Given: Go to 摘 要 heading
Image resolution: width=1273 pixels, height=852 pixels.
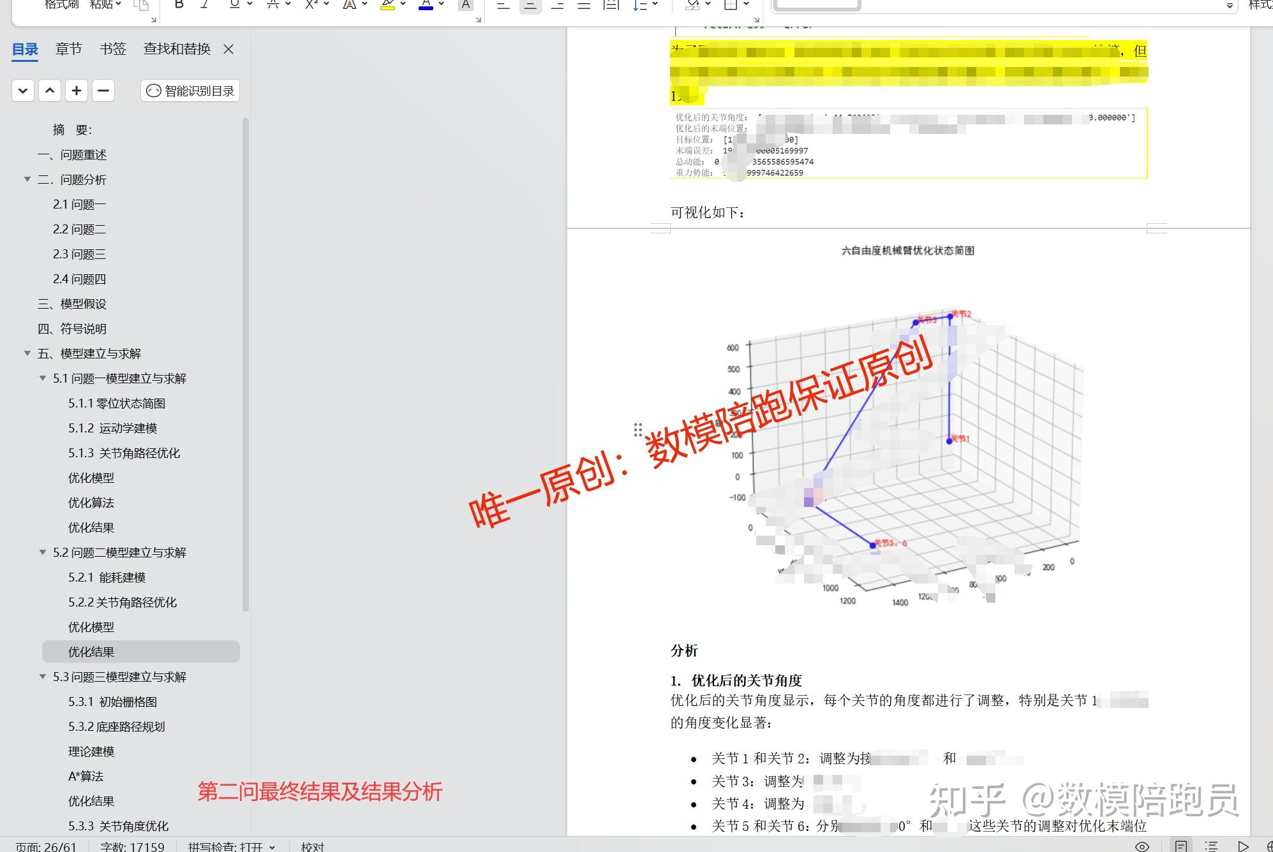Looking at the screenshot, I should [x=72, y=129].
